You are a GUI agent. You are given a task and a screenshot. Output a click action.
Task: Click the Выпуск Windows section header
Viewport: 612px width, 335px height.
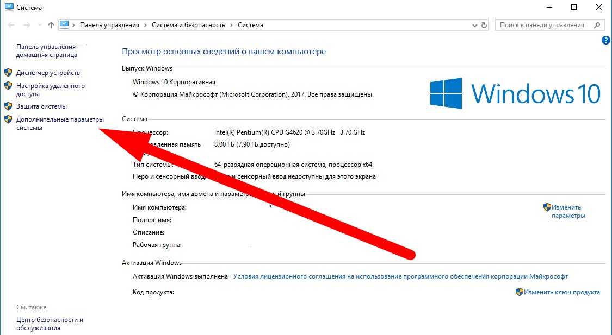(147, 68)
